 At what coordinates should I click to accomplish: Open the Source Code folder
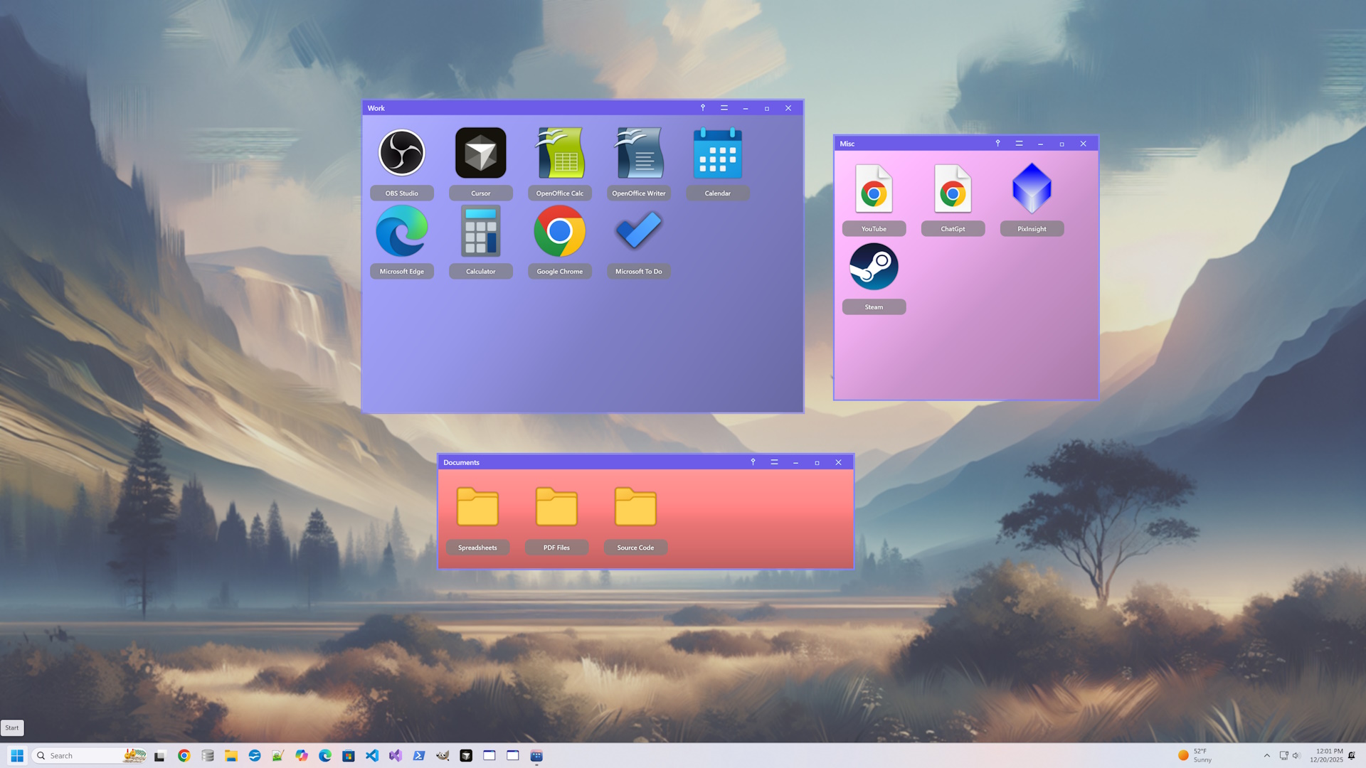(635, 506)
